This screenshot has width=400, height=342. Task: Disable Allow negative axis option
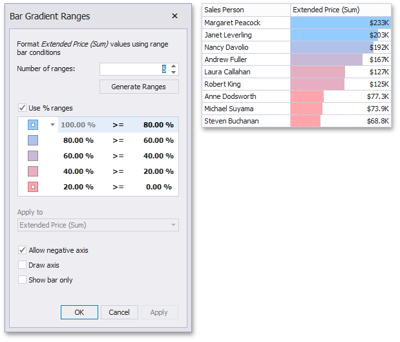(23, 250)
